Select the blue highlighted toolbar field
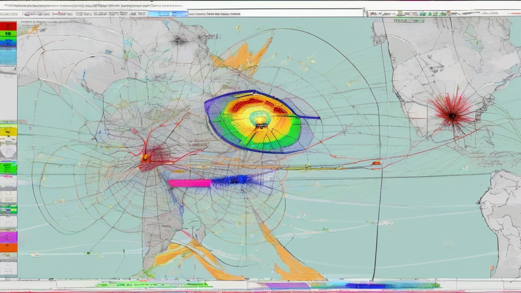Screen dimensions: 521x293 tap(168, 14)
